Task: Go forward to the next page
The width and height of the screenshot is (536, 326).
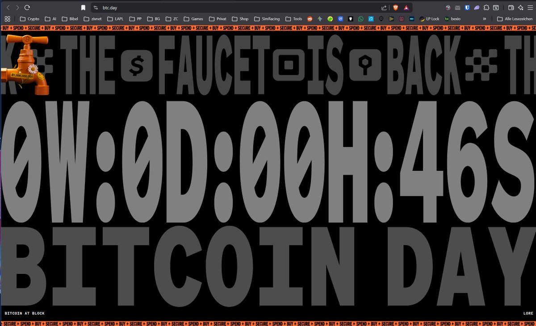Action: (x=17, y=8)
